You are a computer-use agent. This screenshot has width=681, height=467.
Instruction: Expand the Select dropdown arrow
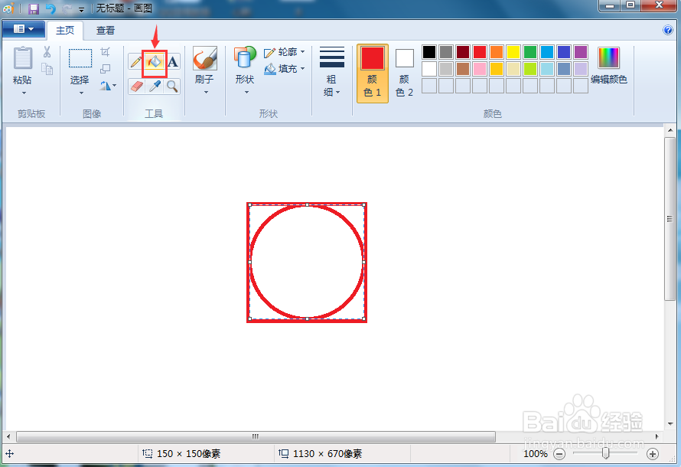[x=81, y=93]
